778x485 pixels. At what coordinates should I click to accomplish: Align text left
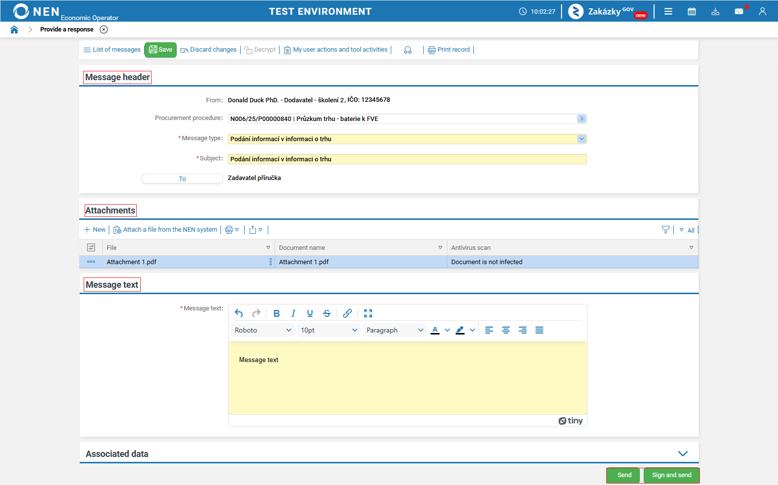(489, 330)
